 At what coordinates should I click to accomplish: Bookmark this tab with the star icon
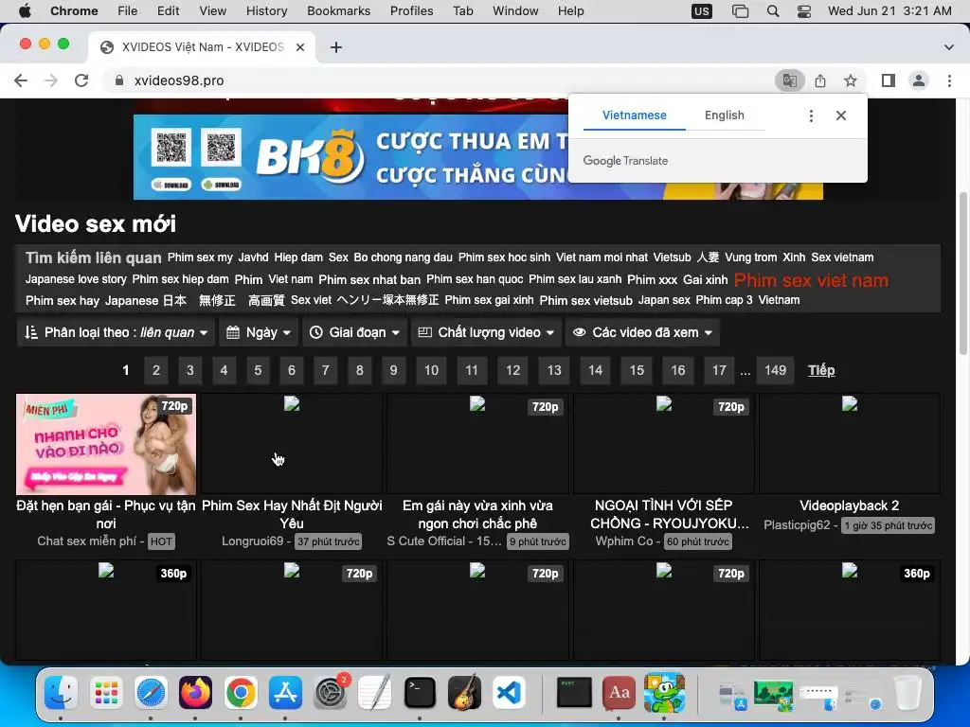pyautogui.click(x=851, y=80)
